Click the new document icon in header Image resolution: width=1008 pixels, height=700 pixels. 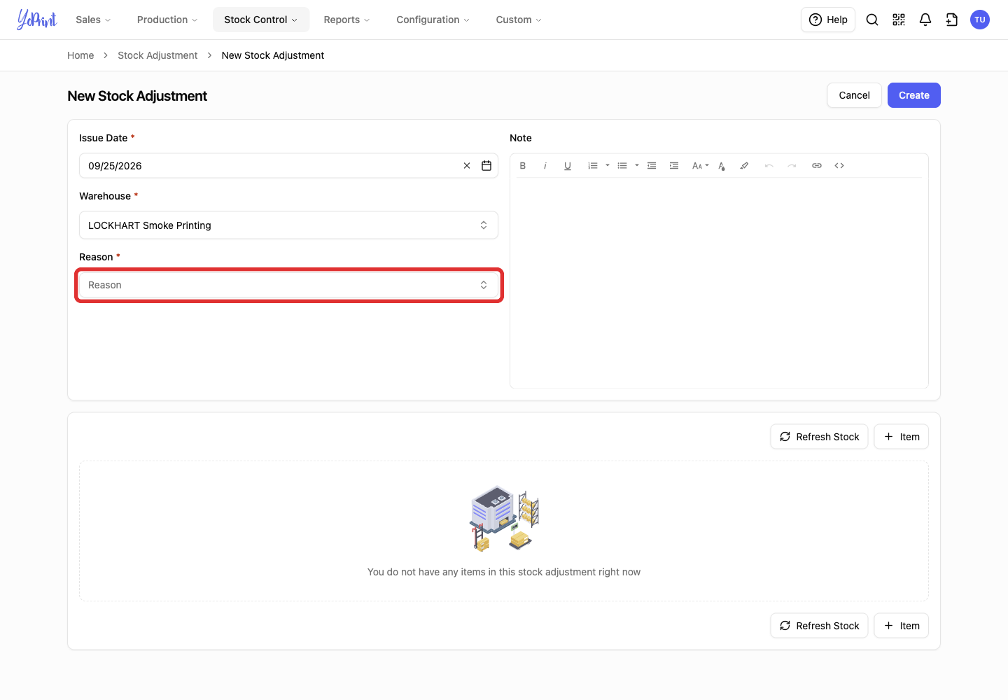pos(952,20)
